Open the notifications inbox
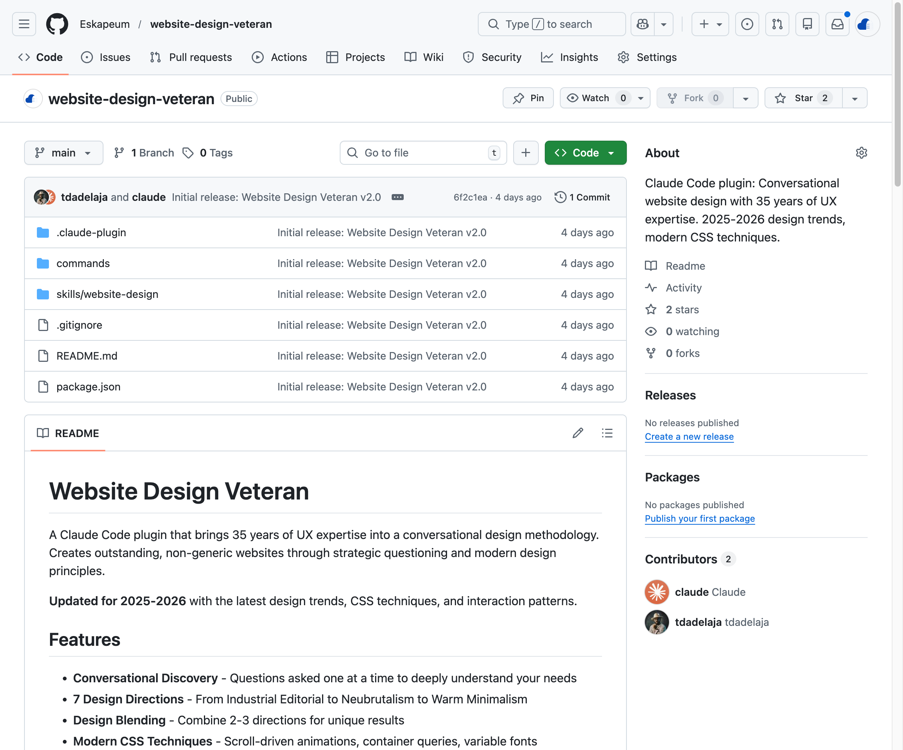903x750 pixels. pyautogui.click(x=837, y=24)
